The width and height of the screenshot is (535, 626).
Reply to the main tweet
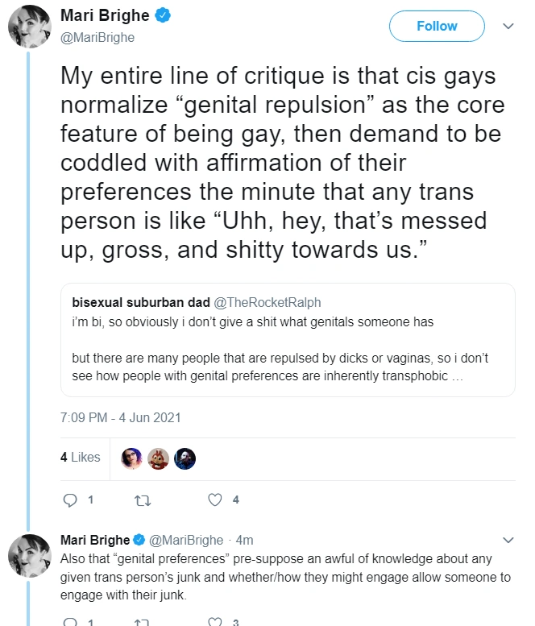pos(69,500)
